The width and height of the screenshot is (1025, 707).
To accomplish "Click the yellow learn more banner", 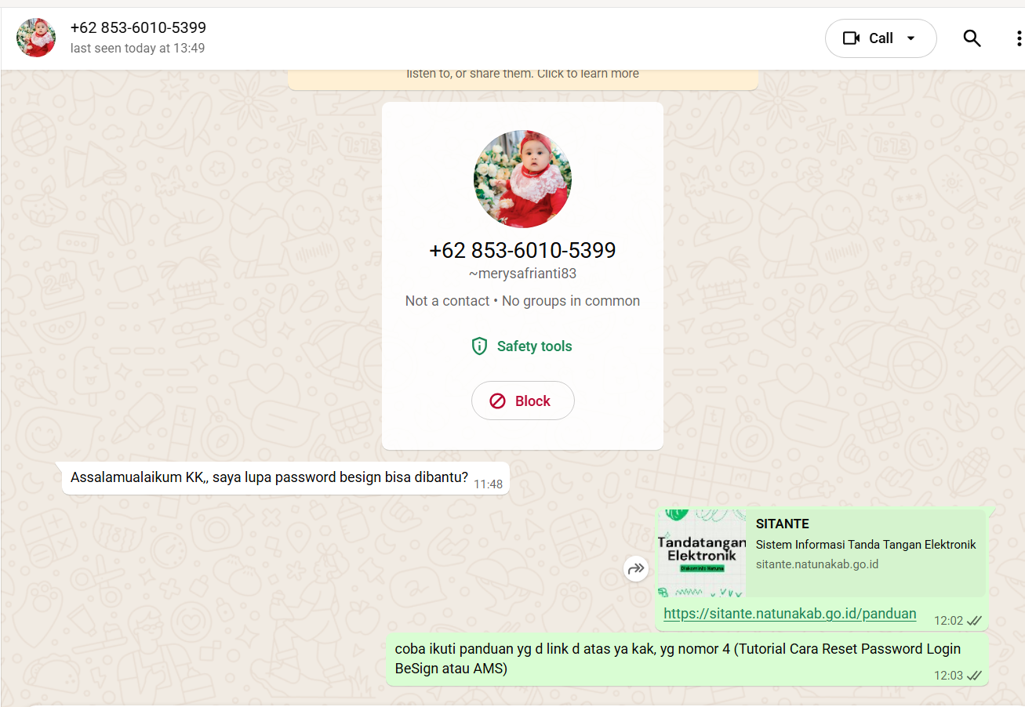I will tap(523, 77).
